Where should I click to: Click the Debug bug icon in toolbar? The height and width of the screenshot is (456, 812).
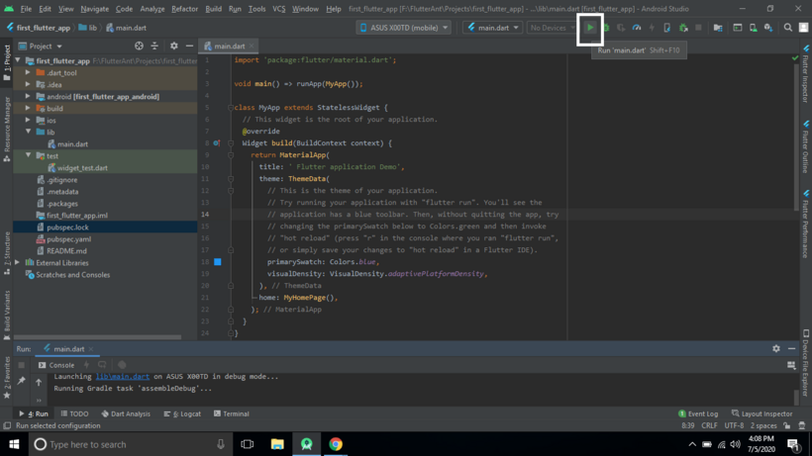[x=606, y=28]
